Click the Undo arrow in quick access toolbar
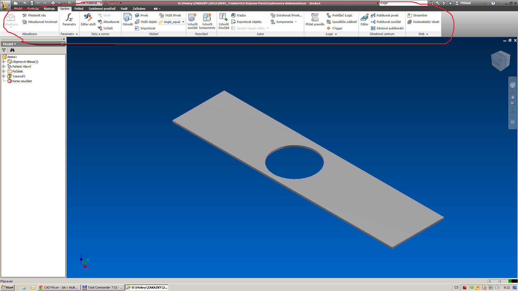 [38, 3]
